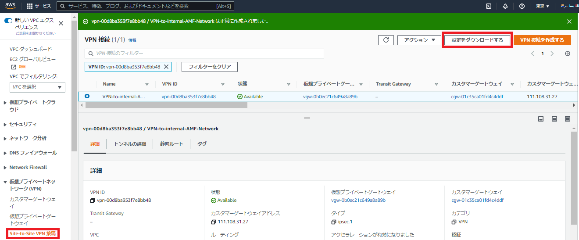Switch to the 静的ルート tab

click(172, 144)
